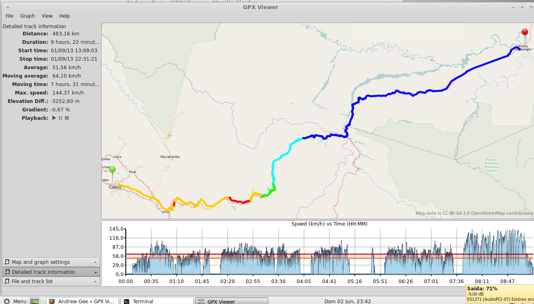Image resolution: width=534 pixels, height=304 pixels.
Task: Open the Graph menu
Action: [27, 16]
